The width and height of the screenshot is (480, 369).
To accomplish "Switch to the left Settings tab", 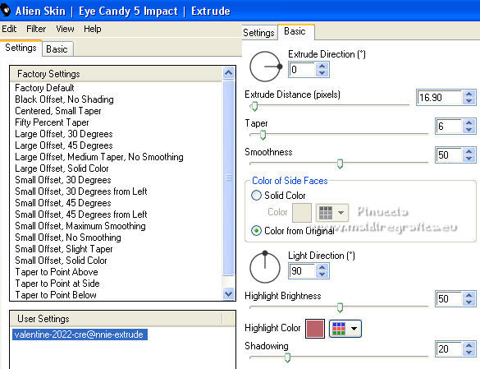I will [x=21, y=48].
